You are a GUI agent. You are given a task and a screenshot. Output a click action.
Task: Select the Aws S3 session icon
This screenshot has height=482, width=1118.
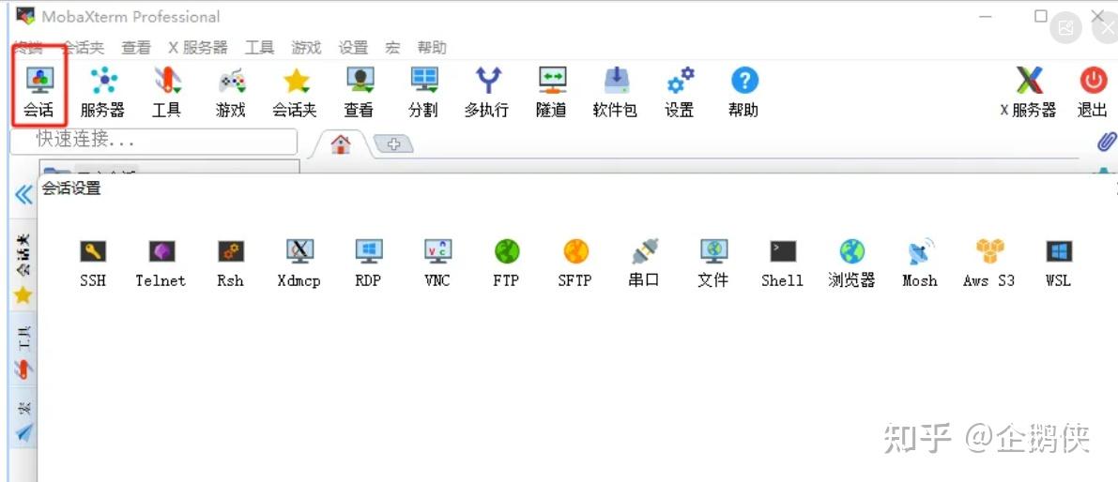pyautogui.click(x=989, y=263)
